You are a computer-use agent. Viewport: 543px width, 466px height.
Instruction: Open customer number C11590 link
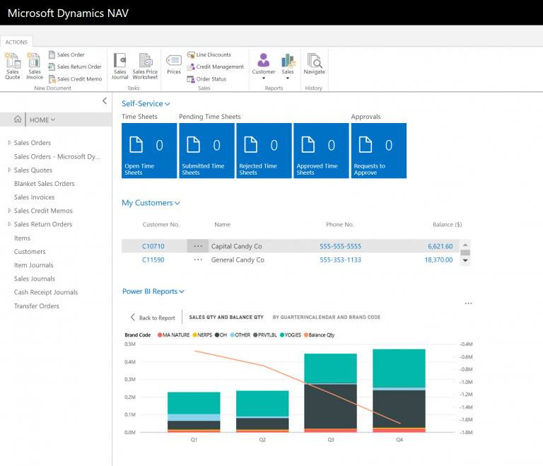tap(153, 260)
